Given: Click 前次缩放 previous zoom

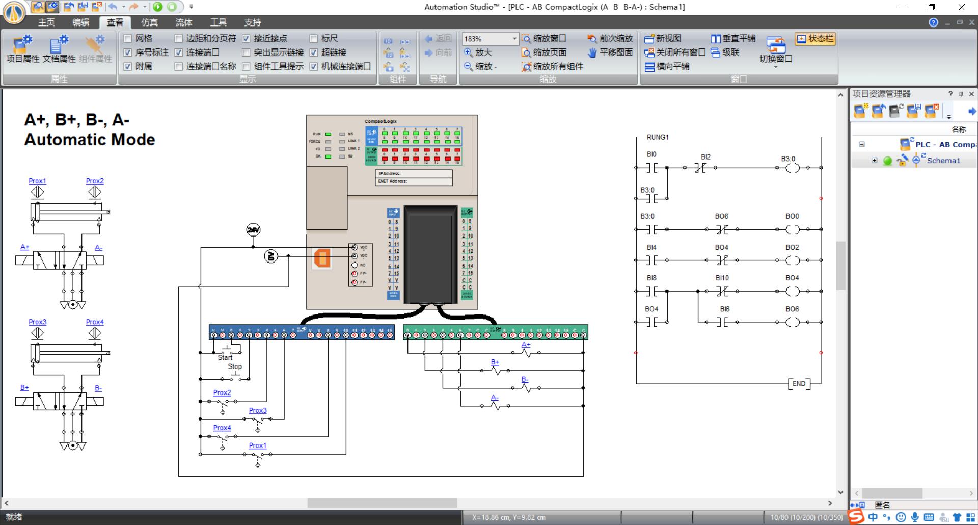Looking at the screenshot, I should (610, 39).
